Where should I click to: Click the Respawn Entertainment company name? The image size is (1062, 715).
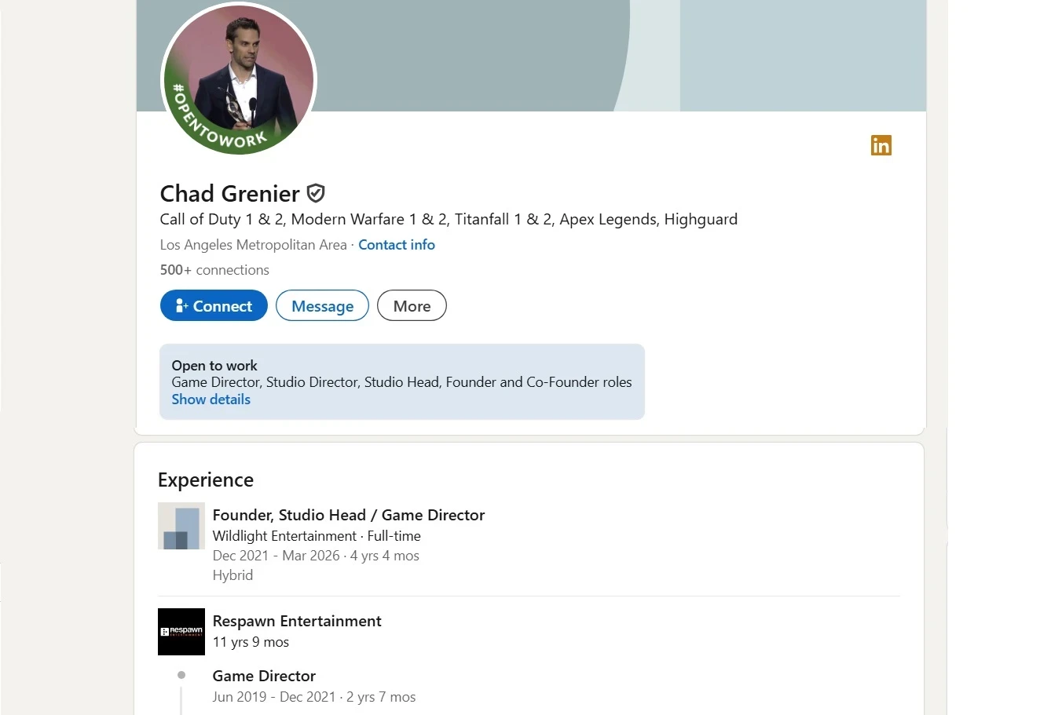click(297, 622)
